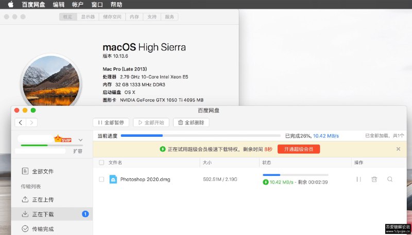Viewport: 412px width, 235px height.
Task: Click the SVIP crown badge
Action: (x=62, y=139)
